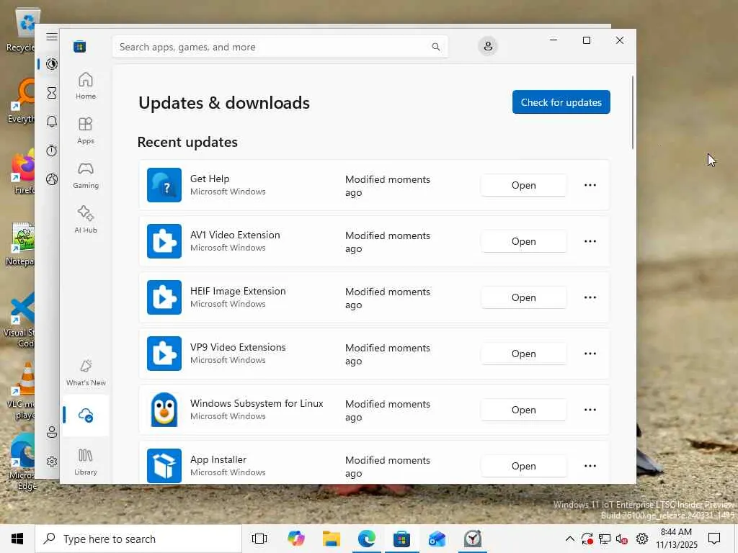This screenshot has width=738, height=553.
Task: Click the Microsoft Store logo icon
Action: click(x=79, y=47)
